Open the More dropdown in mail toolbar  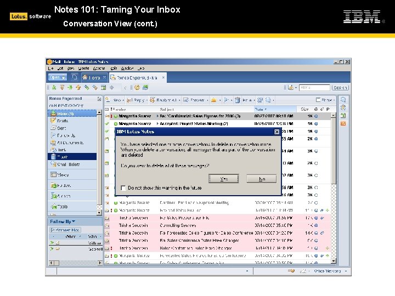pyautogui.click(x=249, y=100)
